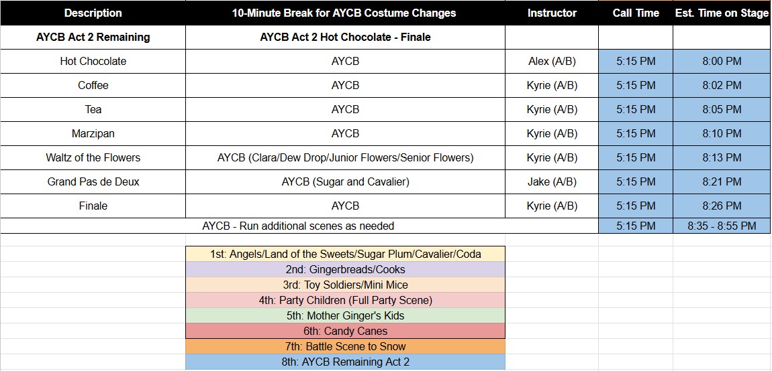Select the "Run additional scenes as needed" row
772x371 pixels.
point(298,226)
